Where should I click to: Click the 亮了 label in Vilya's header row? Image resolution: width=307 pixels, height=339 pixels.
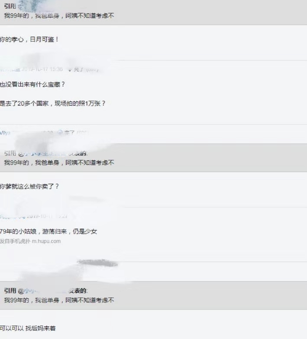pos(69,132)
